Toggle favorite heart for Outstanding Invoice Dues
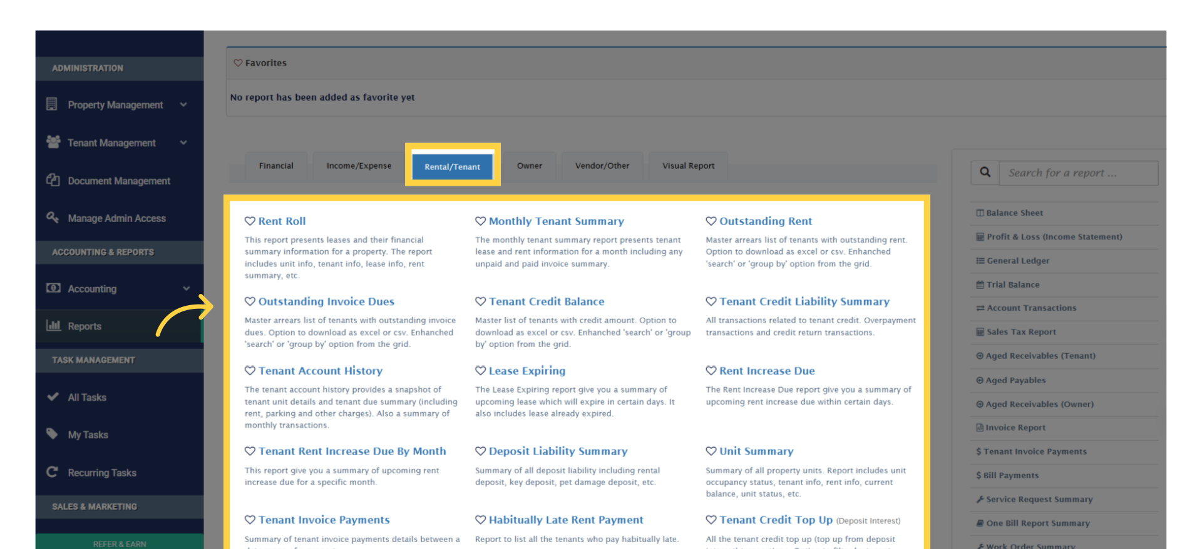This screenshot has width=1202, height=549. [250, 301]
